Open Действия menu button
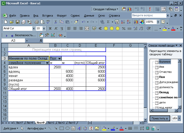 11,128
